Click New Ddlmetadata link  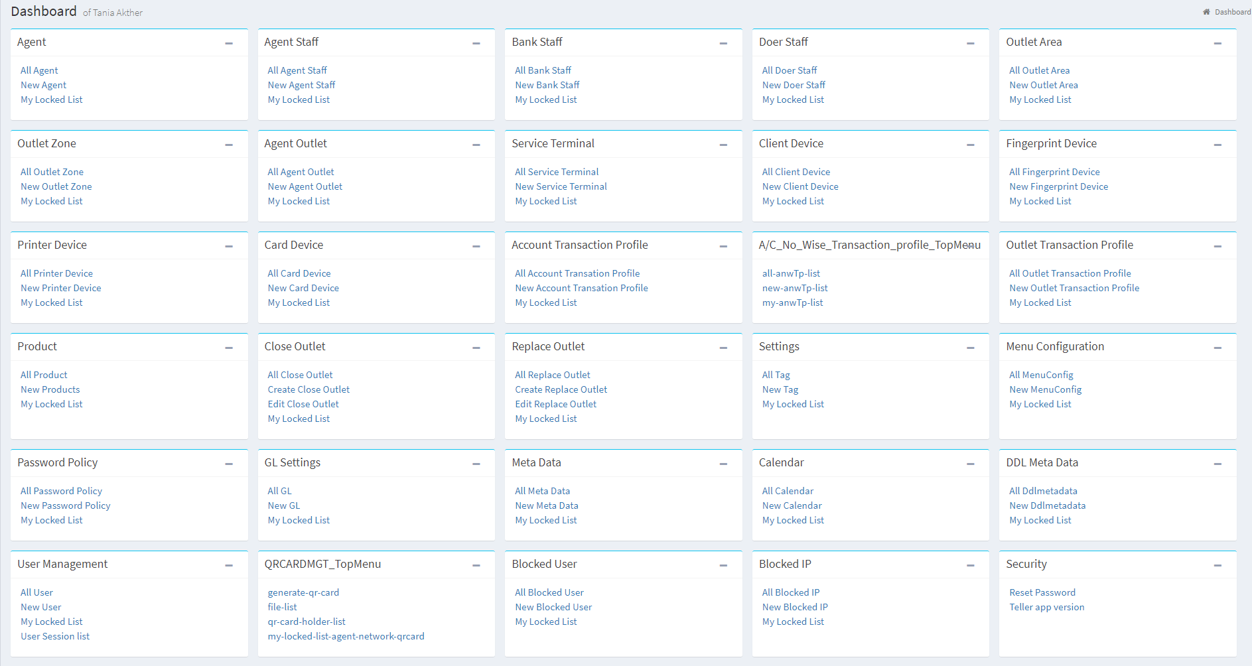point(1047,505)
